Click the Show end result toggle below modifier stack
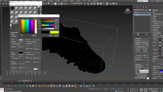The width and height of the screenshot is (163, 92). (x=138, y=34)
